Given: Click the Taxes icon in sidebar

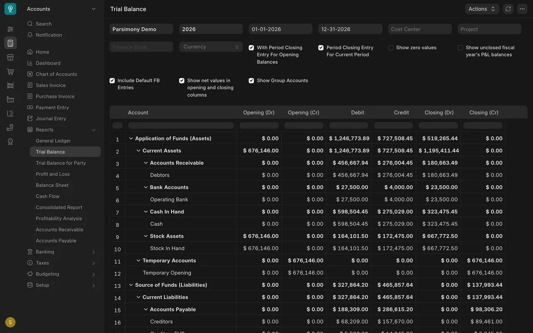Looking at the screenshot, I should (x=30, y=263).
